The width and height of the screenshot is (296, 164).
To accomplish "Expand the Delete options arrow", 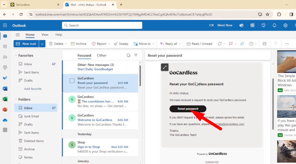I will click(66, 44).
